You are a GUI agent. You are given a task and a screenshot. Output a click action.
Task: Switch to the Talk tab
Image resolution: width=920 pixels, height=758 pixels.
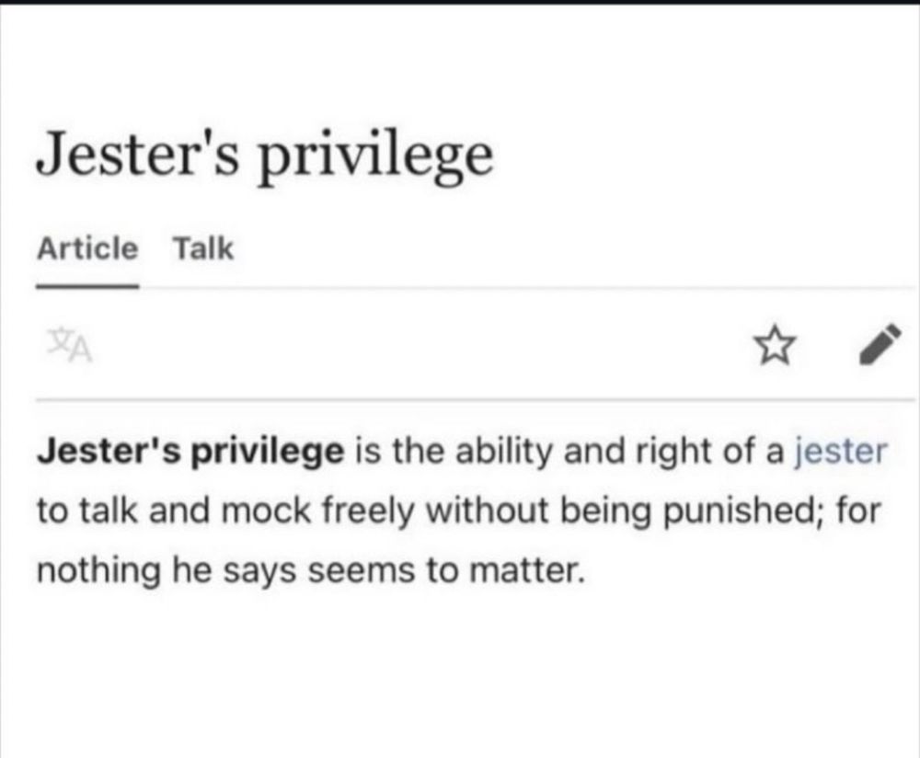203,248
